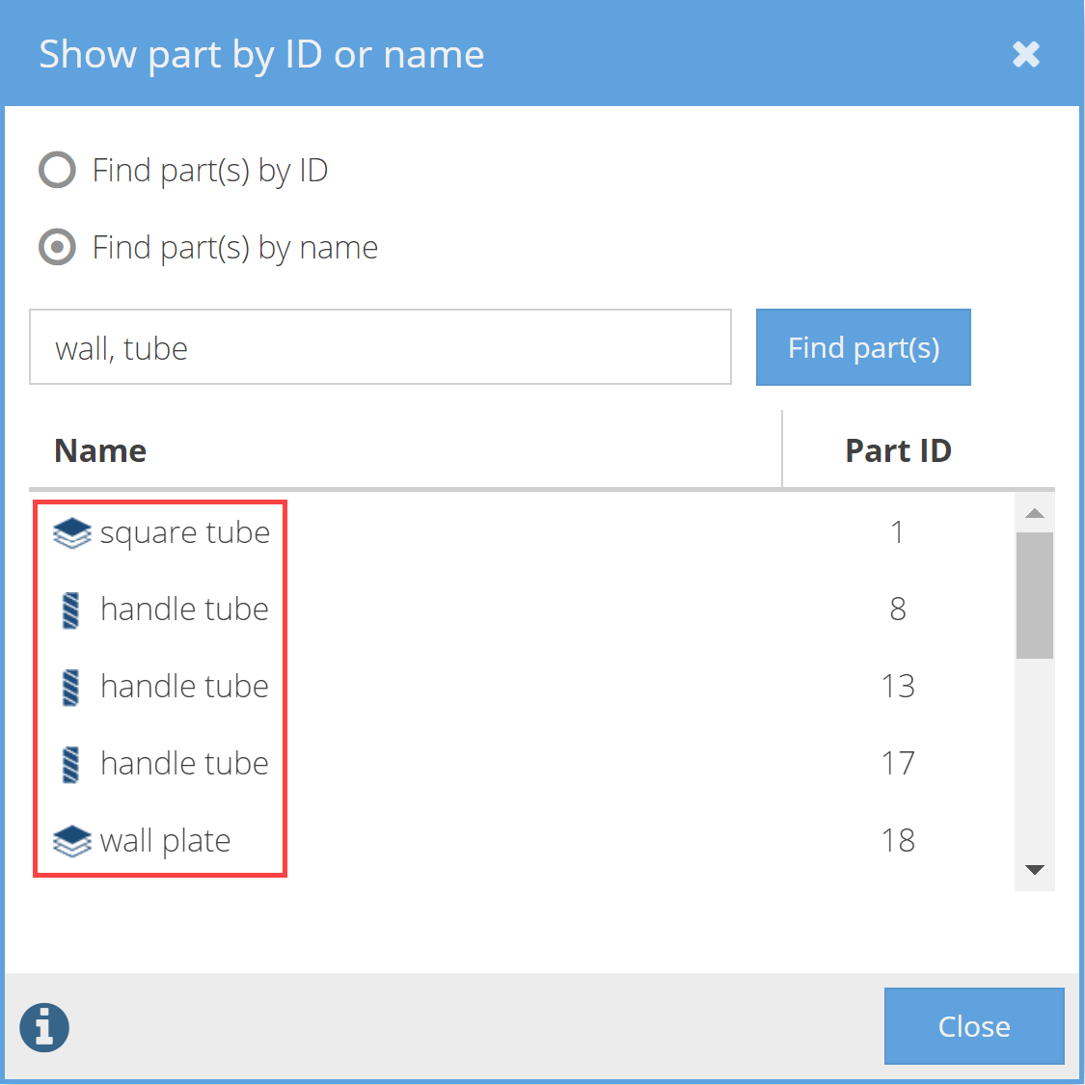Select Find part(s) by ID option
The width and height of the screenshot is (1085, 1085).
57,170
